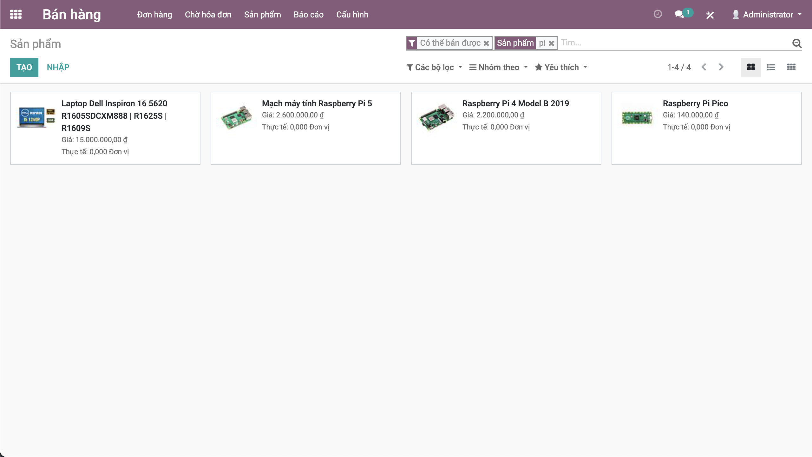This screenshot has width=812, height=457.
Task: Switch to the small-grid view icon
Action: point(791,67)
